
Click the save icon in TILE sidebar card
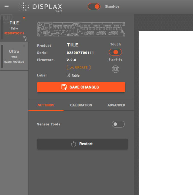pos(24,38)
